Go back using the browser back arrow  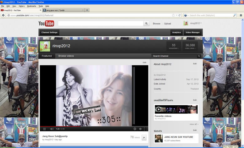point(3,15)
